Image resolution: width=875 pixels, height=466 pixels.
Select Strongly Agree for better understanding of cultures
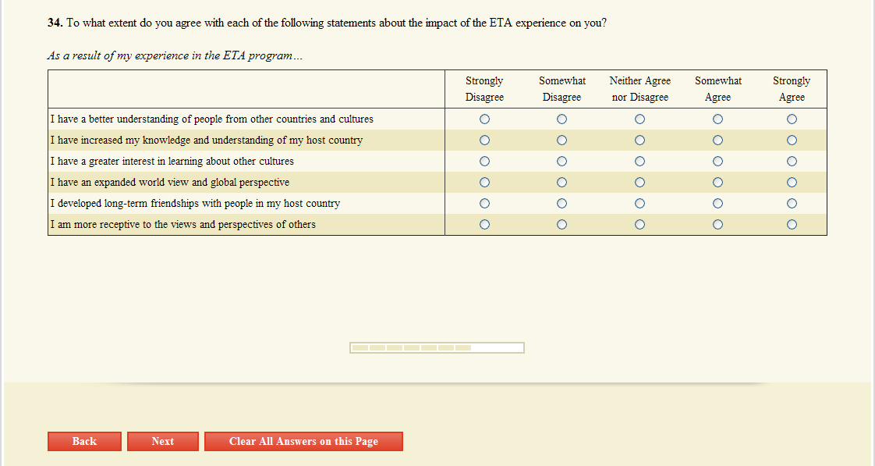coord(792,119)
